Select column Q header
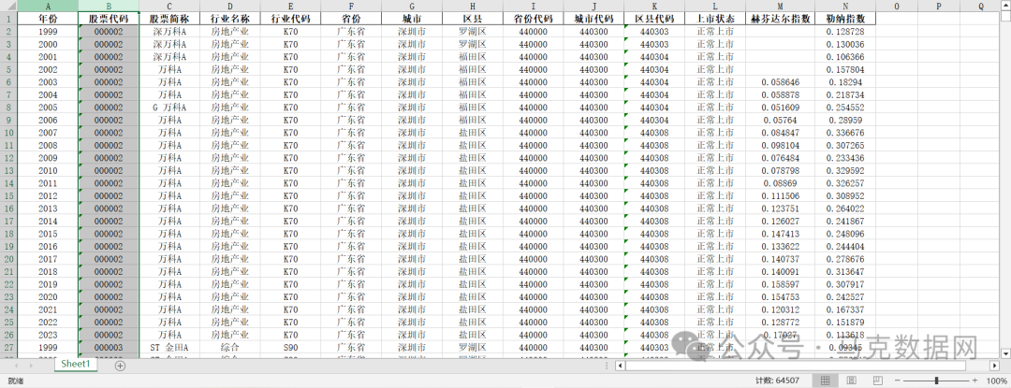Viewport: 1011px width, 388px height. (x=981, y=6)
